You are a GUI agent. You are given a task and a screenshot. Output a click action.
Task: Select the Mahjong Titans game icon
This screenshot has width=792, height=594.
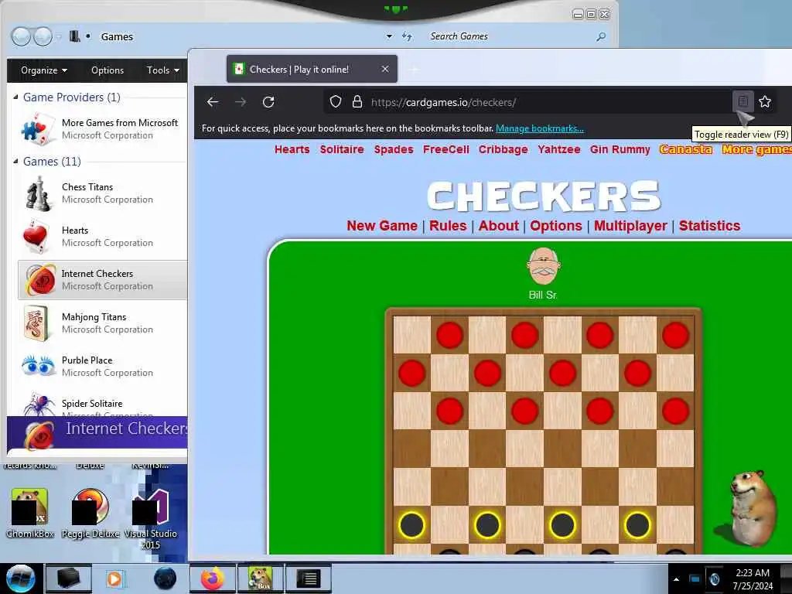pos(36,323)
